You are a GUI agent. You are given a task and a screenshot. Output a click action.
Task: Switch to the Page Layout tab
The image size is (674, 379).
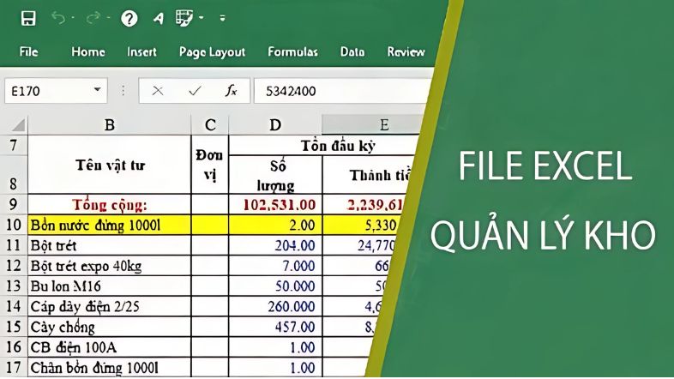[x=212, y=51]
